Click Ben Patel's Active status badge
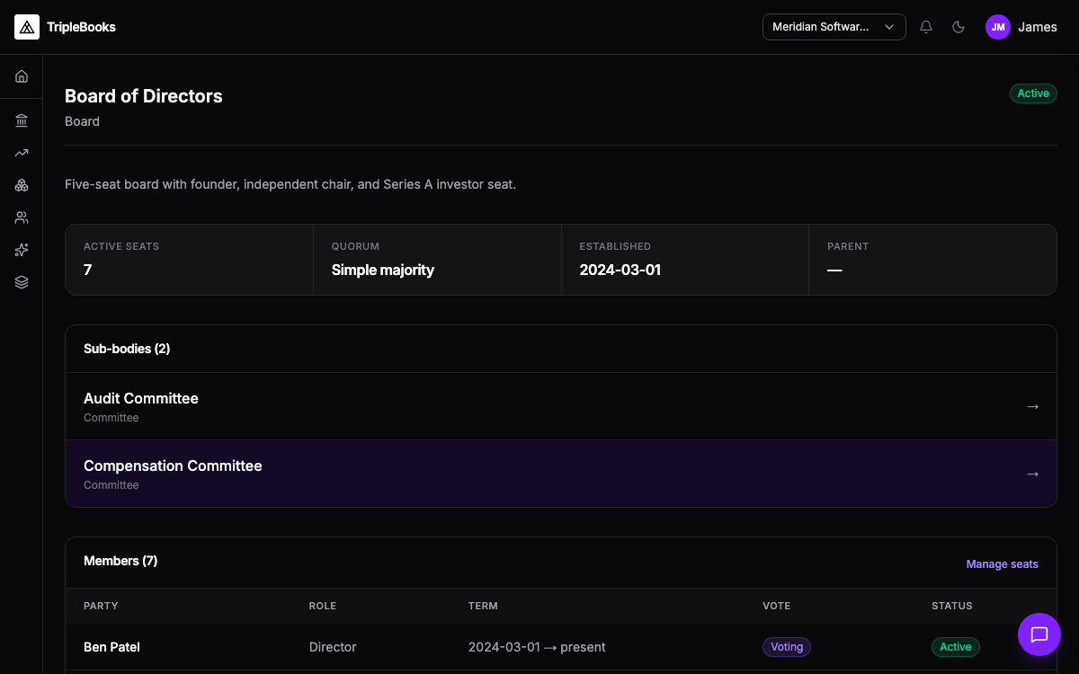Image resolution: width=1079 pixels, height=674 pixels. (x=955, y=647)
